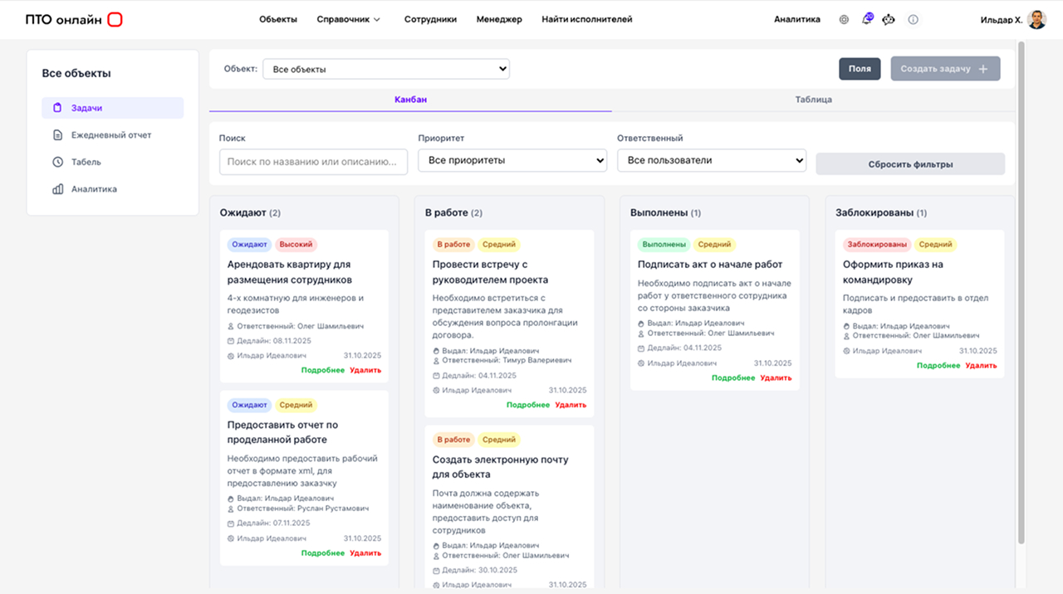Viewport: 1063px width, 594px height.
Task: Click the Поля button
Action: pos(860,69)
